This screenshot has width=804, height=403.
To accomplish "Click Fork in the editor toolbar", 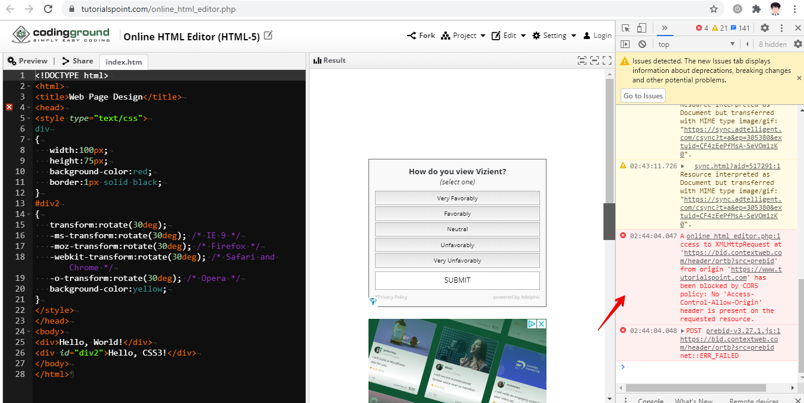I will (x=421, y=36).
